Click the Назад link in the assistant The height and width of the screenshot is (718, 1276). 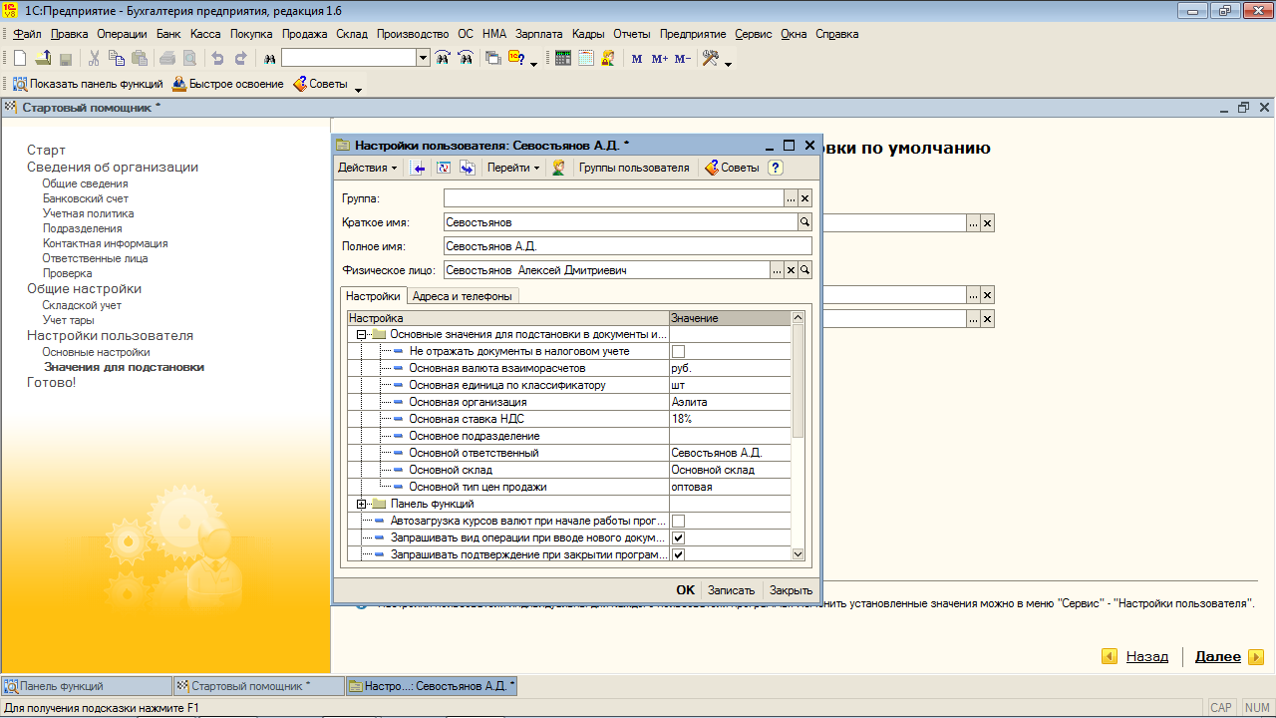(1146, 657)
